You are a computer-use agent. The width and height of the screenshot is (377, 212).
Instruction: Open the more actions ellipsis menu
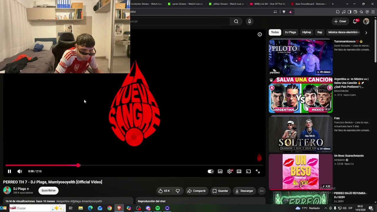(262, 191)
